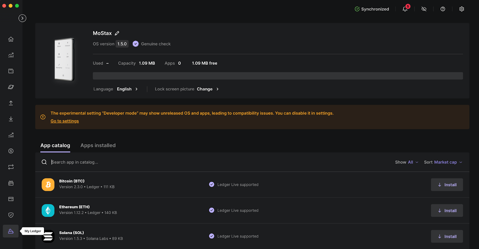This screenshot has height=249, width=479.
Task: Follow the Go to settings link
Action: point(65,121)
